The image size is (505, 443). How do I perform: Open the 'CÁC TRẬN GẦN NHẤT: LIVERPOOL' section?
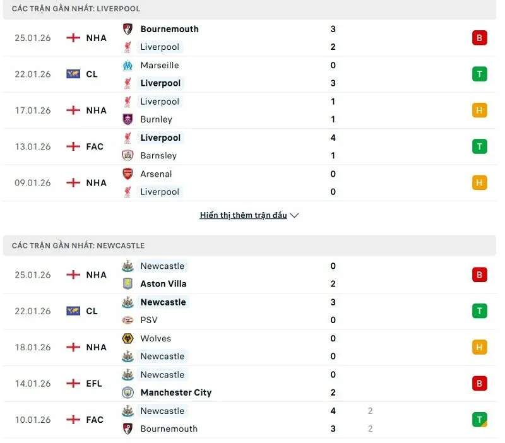point(77,8)
